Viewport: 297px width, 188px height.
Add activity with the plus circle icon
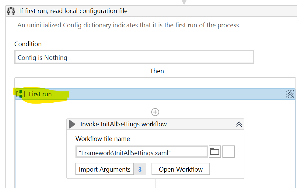155,112
